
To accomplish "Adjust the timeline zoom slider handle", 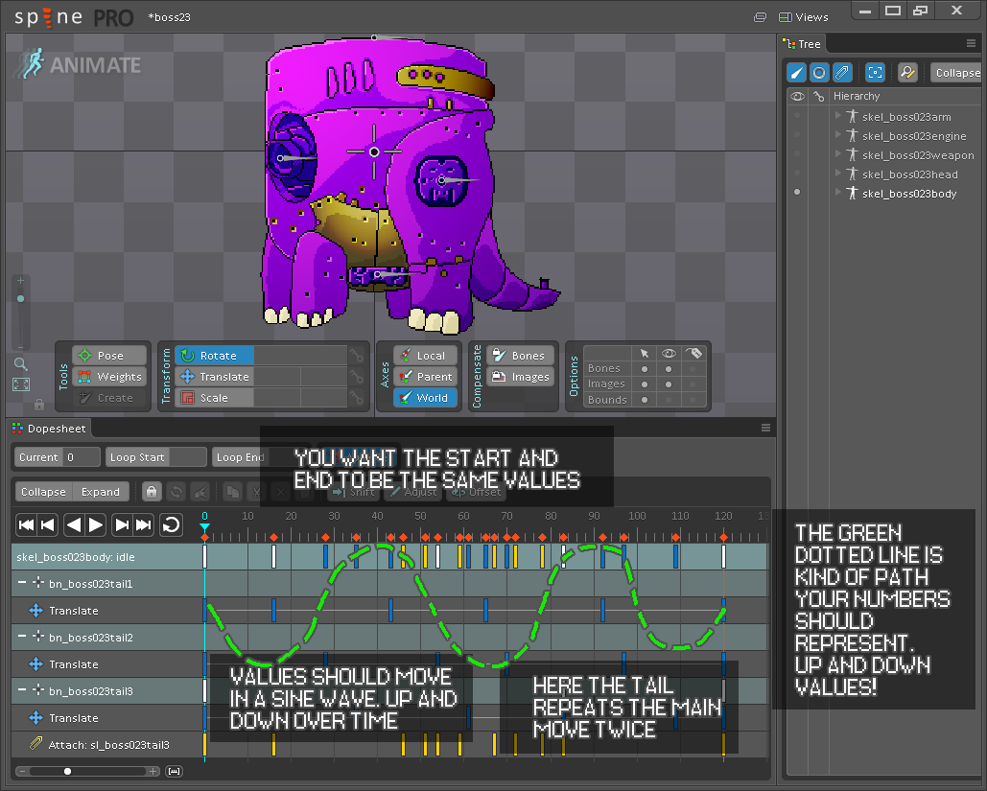I will tap(67, 772).
